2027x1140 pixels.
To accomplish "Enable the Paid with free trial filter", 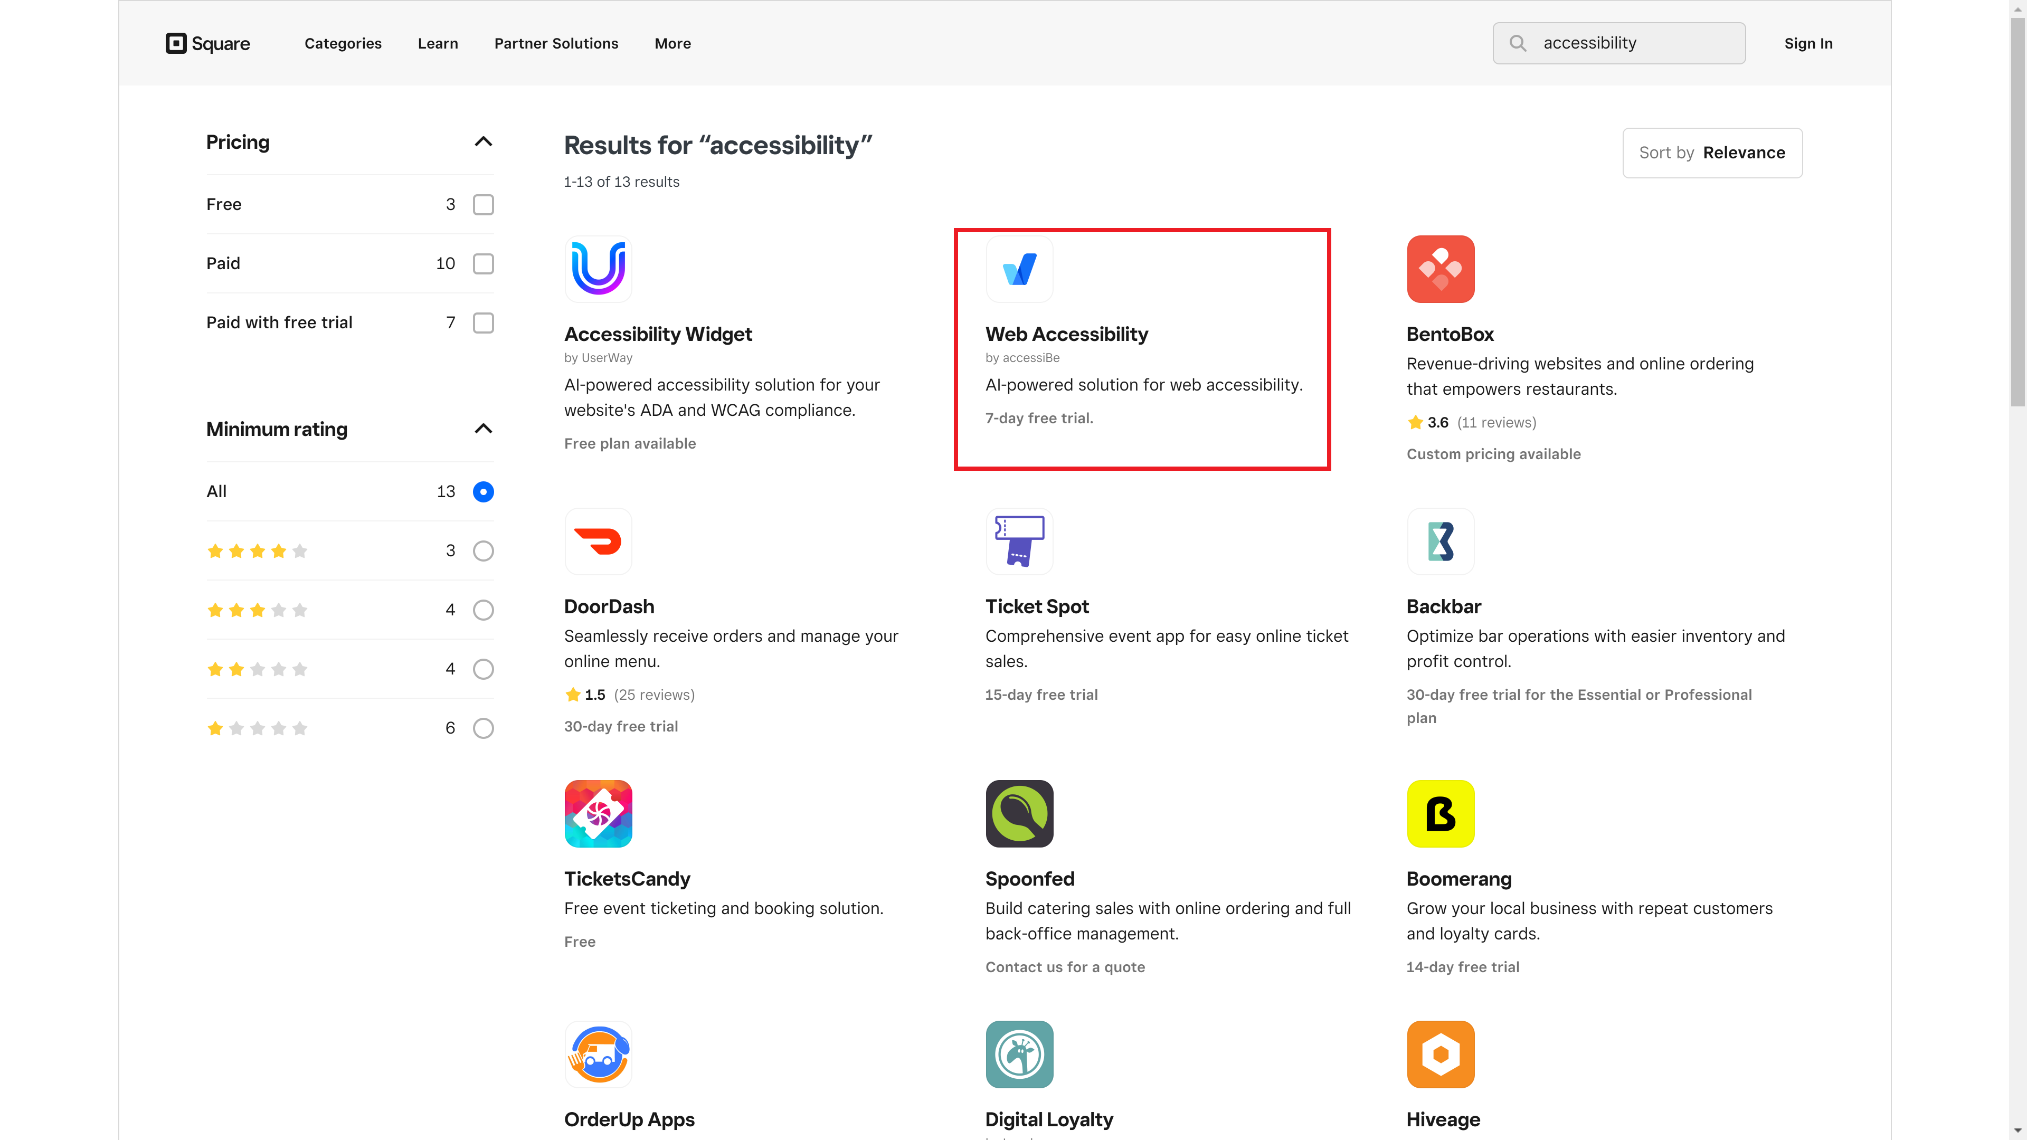I will [x=482, y=322].
